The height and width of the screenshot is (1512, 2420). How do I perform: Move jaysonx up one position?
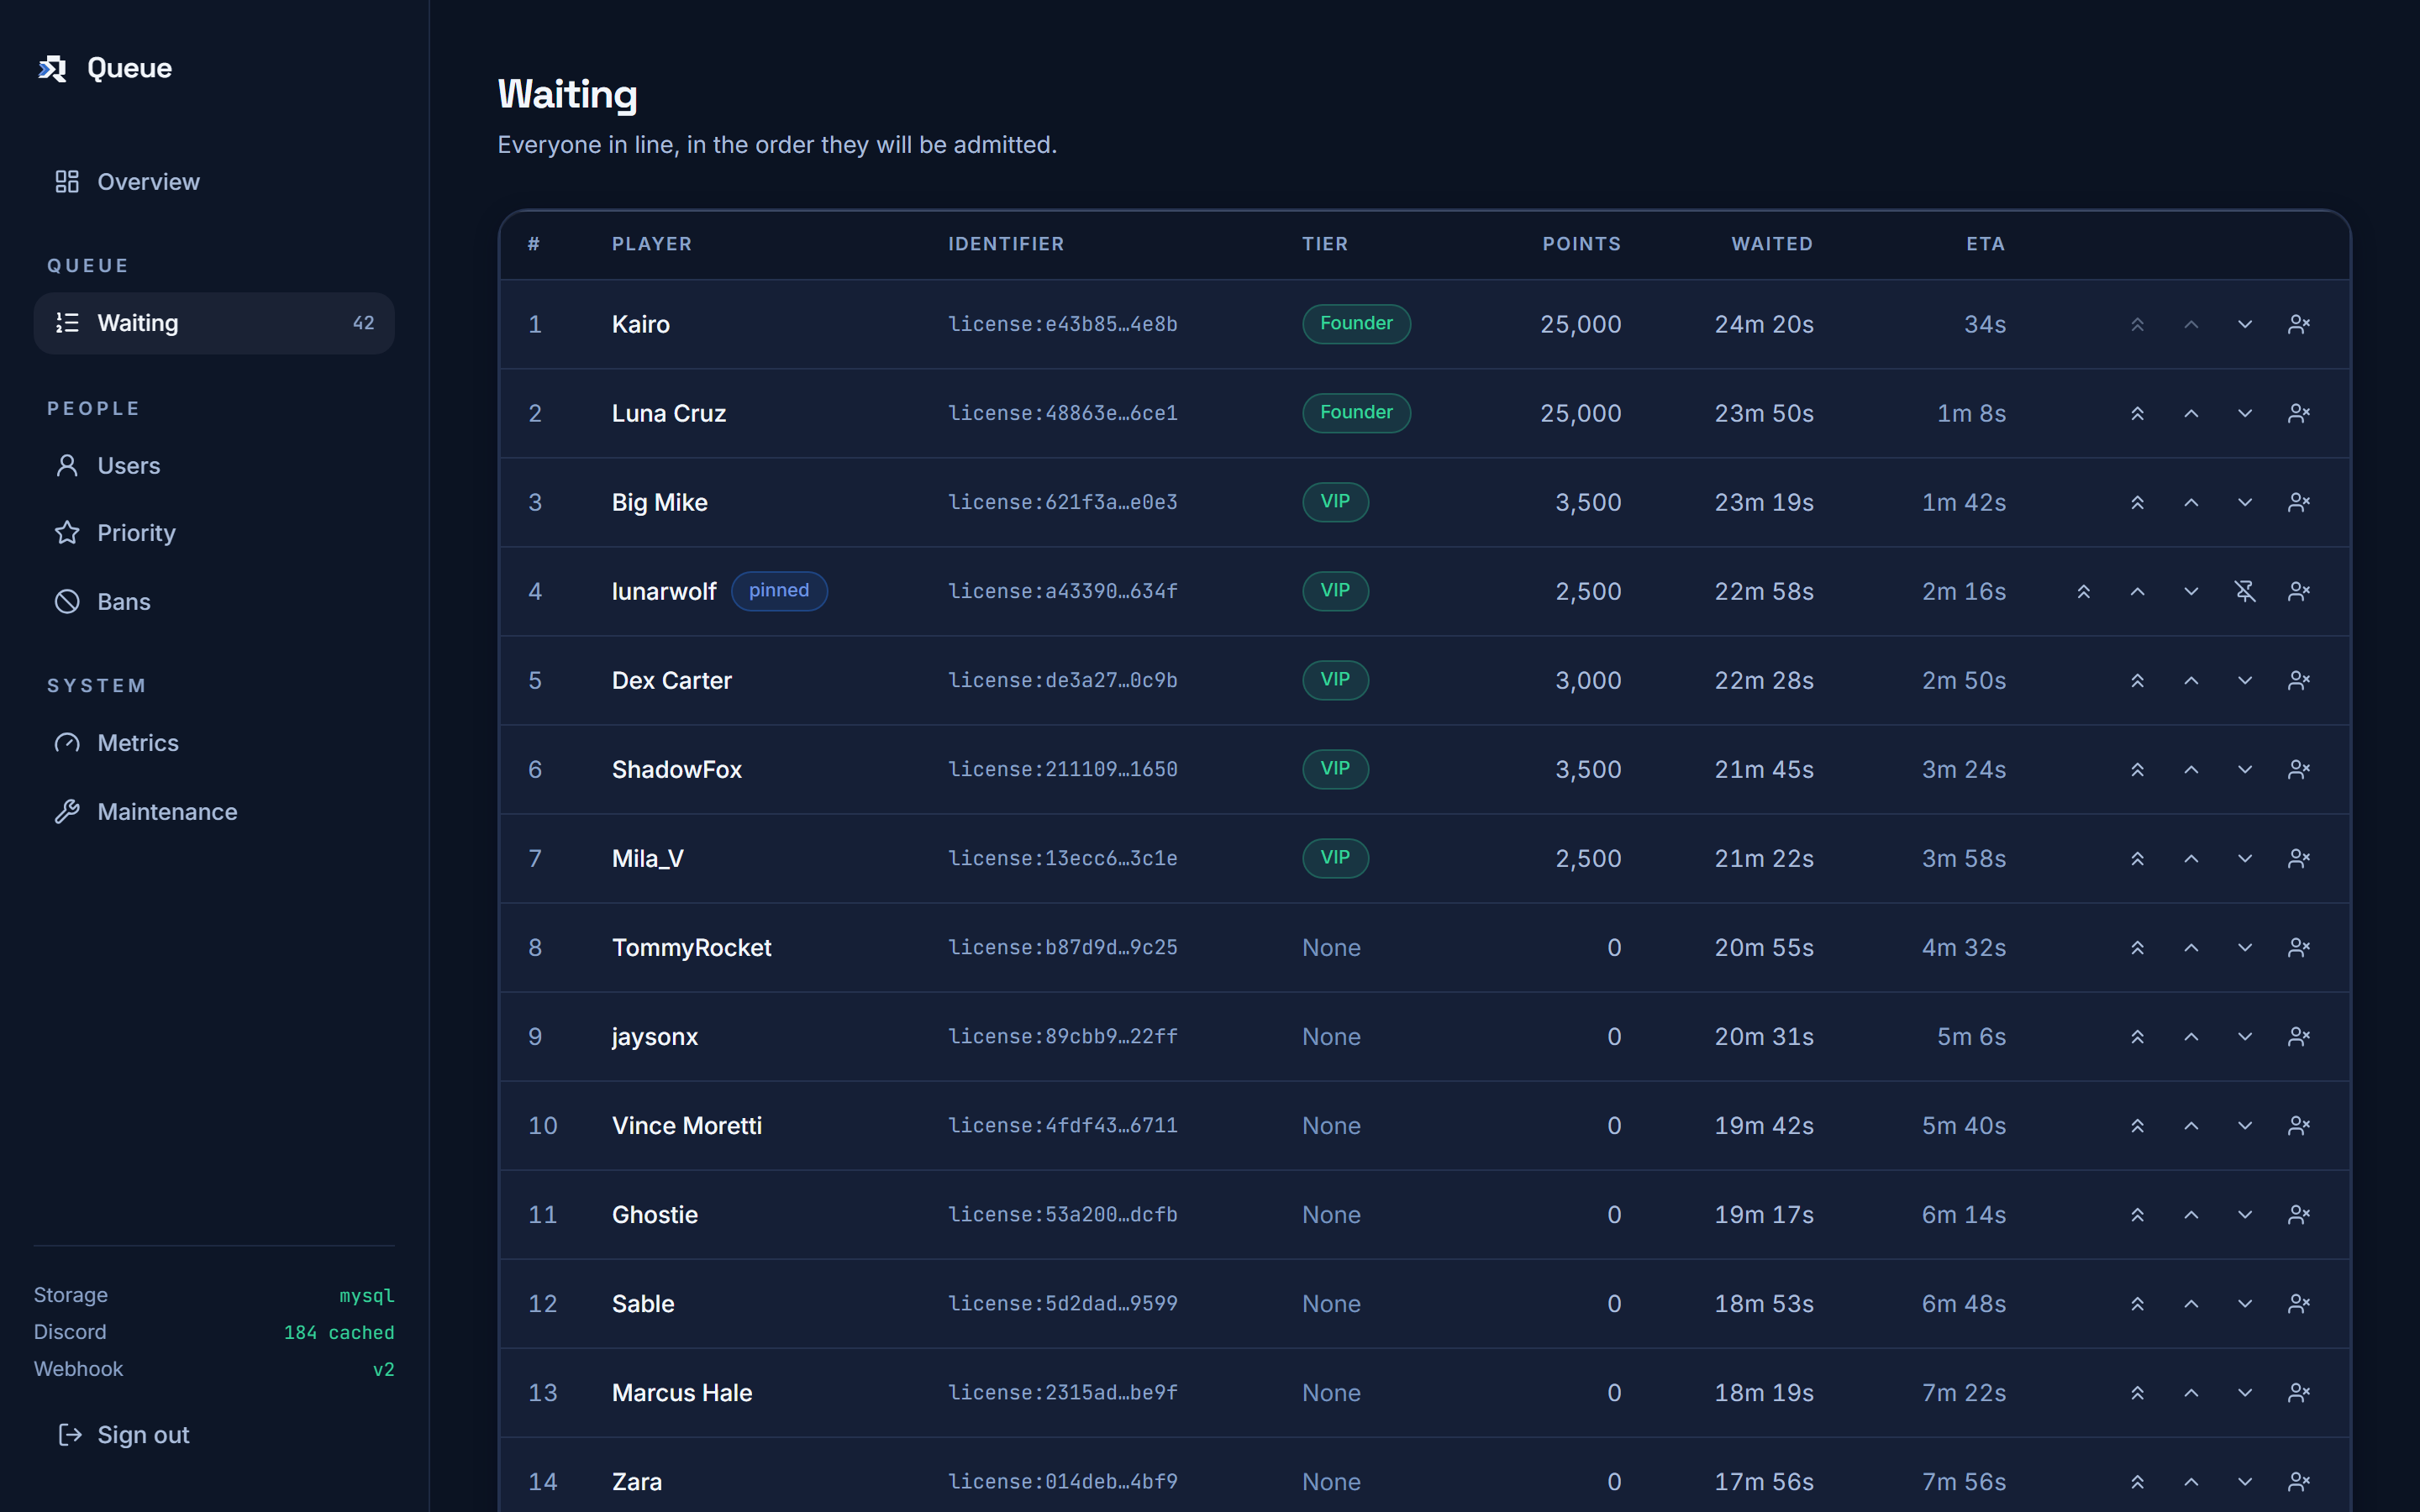pyautogui.click(x=2191, y=1036)
